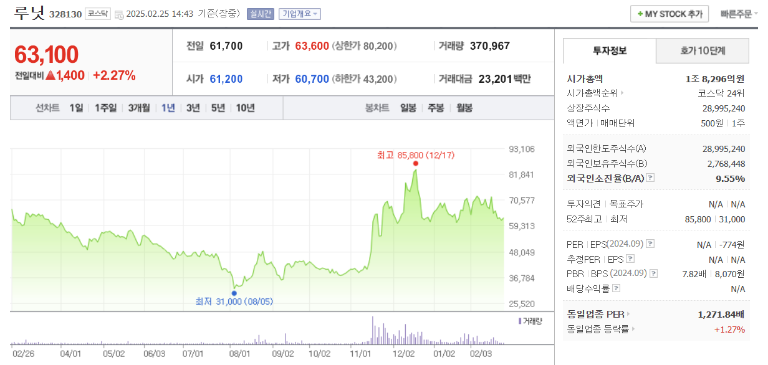Select the 3년 line chart period
The height and width of the screenshot is (365, 768).
[193, 108]
